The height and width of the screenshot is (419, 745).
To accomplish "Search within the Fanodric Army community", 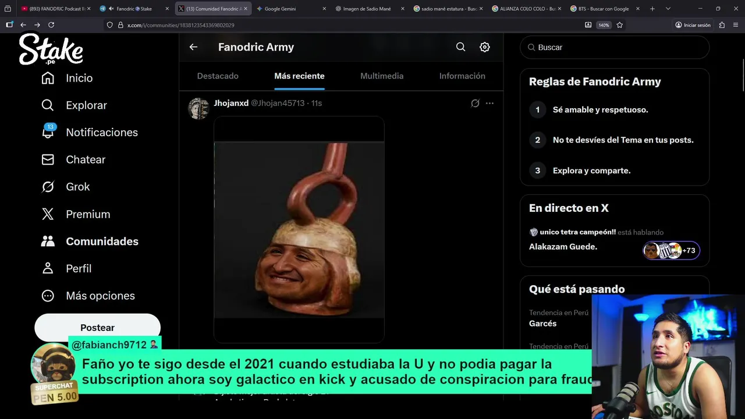I will (x=460, y=47).
